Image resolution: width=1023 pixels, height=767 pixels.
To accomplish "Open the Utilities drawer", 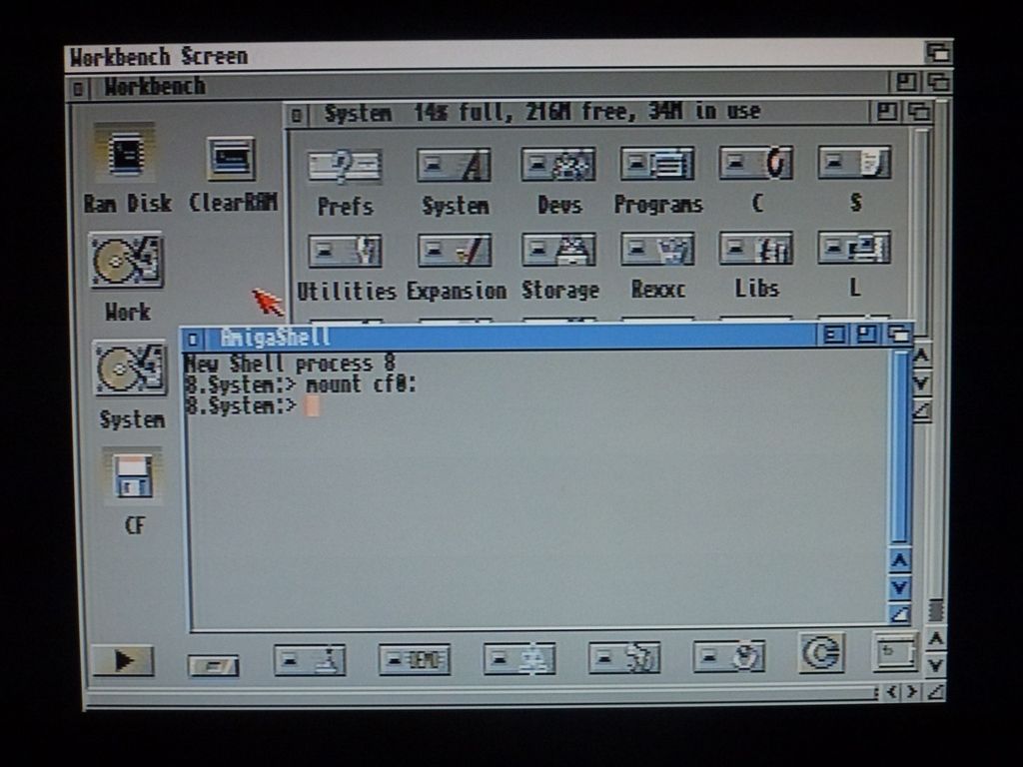I will (x=345, y=250).
